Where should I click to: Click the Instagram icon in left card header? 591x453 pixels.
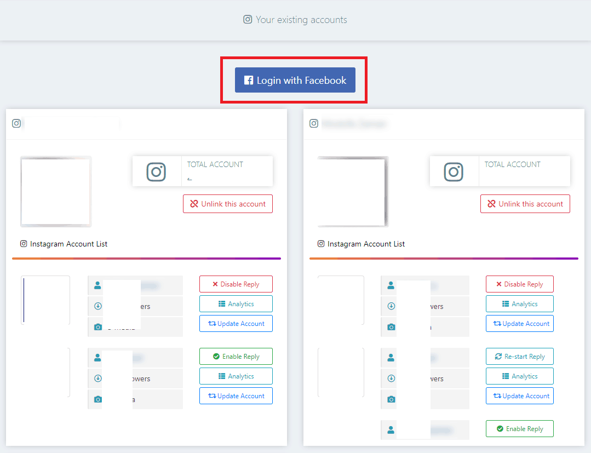click(16, 123)
